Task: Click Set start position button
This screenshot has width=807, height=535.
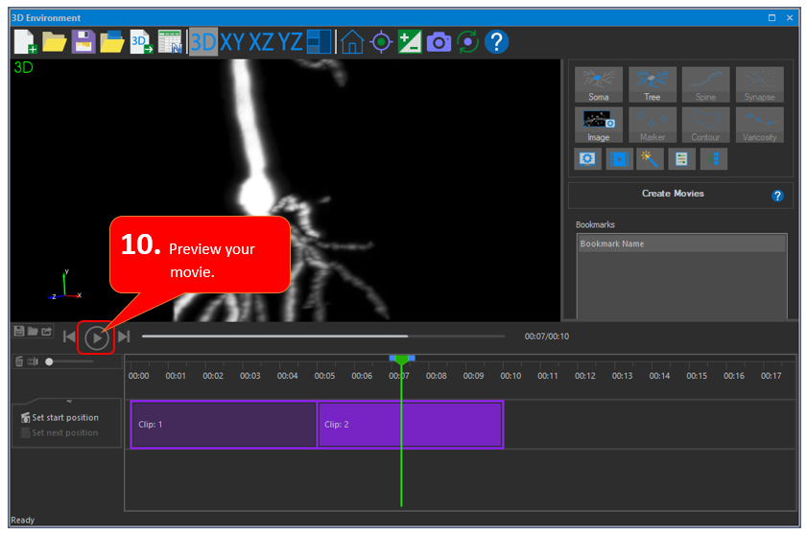Action: click(59, 417)
